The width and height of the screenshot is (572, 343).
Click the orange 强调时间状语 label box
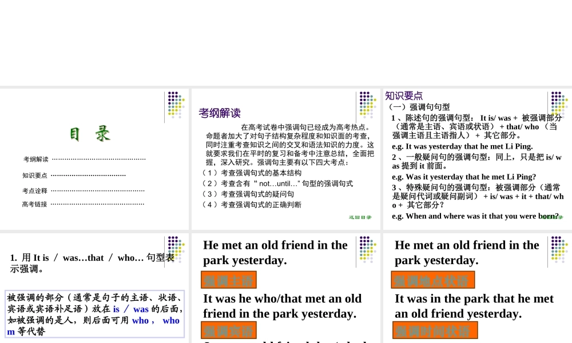[435, 330]
